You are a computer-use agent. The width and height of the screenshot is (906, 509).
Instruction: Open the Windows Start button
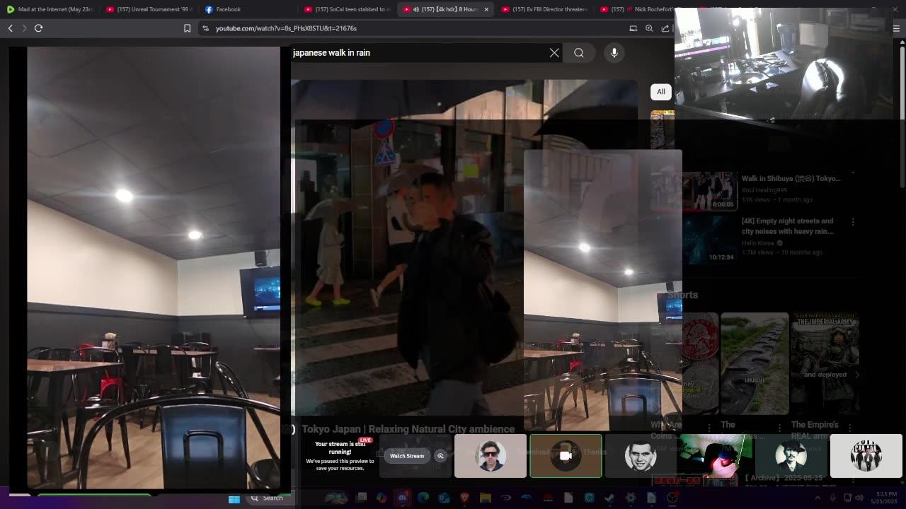point(234,498)
